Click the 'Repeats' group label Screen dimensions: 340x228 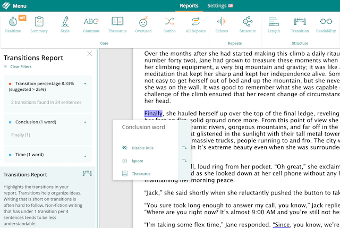(235, 43)
